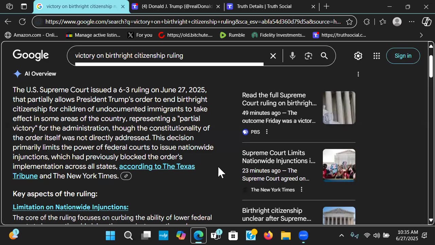Click the address bar URL

(193, 22)
